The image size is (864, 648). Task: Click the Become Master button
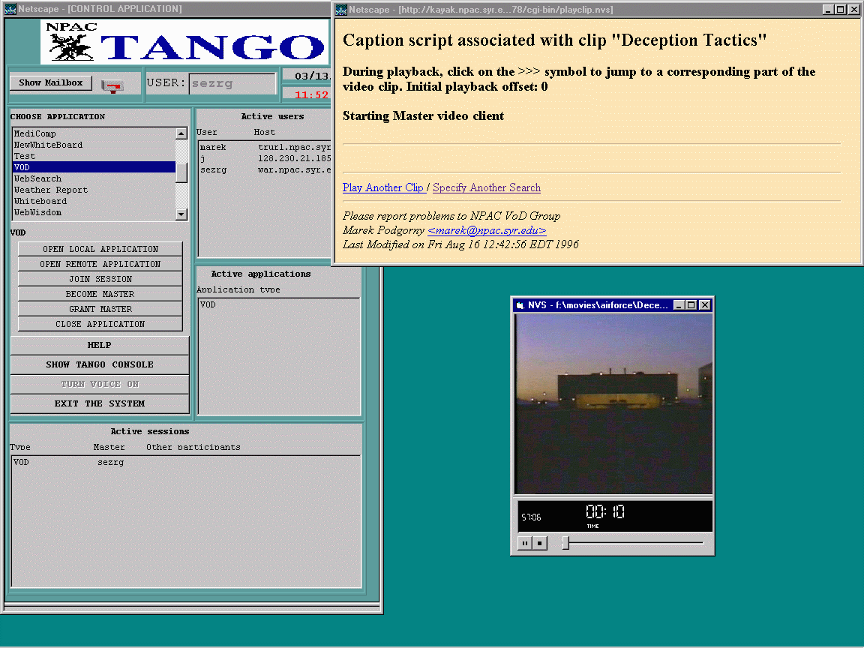[100, 294]
